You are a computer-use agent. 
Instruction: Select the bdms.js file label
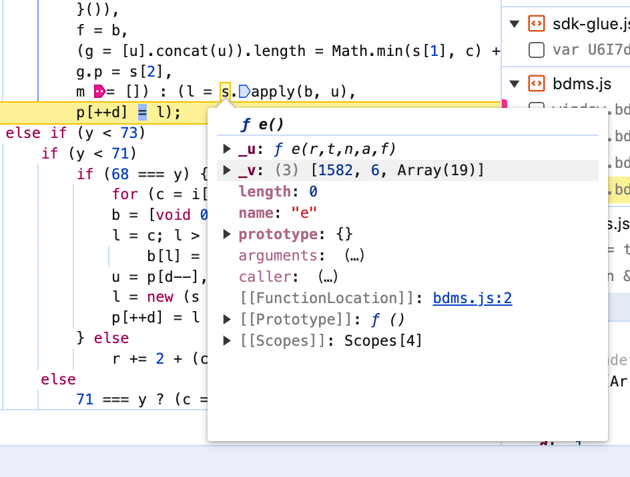coord(582,83)
